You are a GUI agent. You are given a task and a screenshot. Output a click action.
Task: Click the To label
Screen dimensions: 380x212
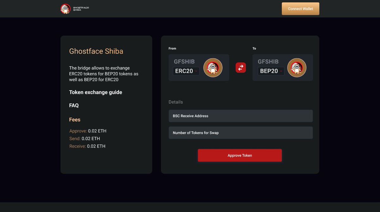(x=254, y=48)
